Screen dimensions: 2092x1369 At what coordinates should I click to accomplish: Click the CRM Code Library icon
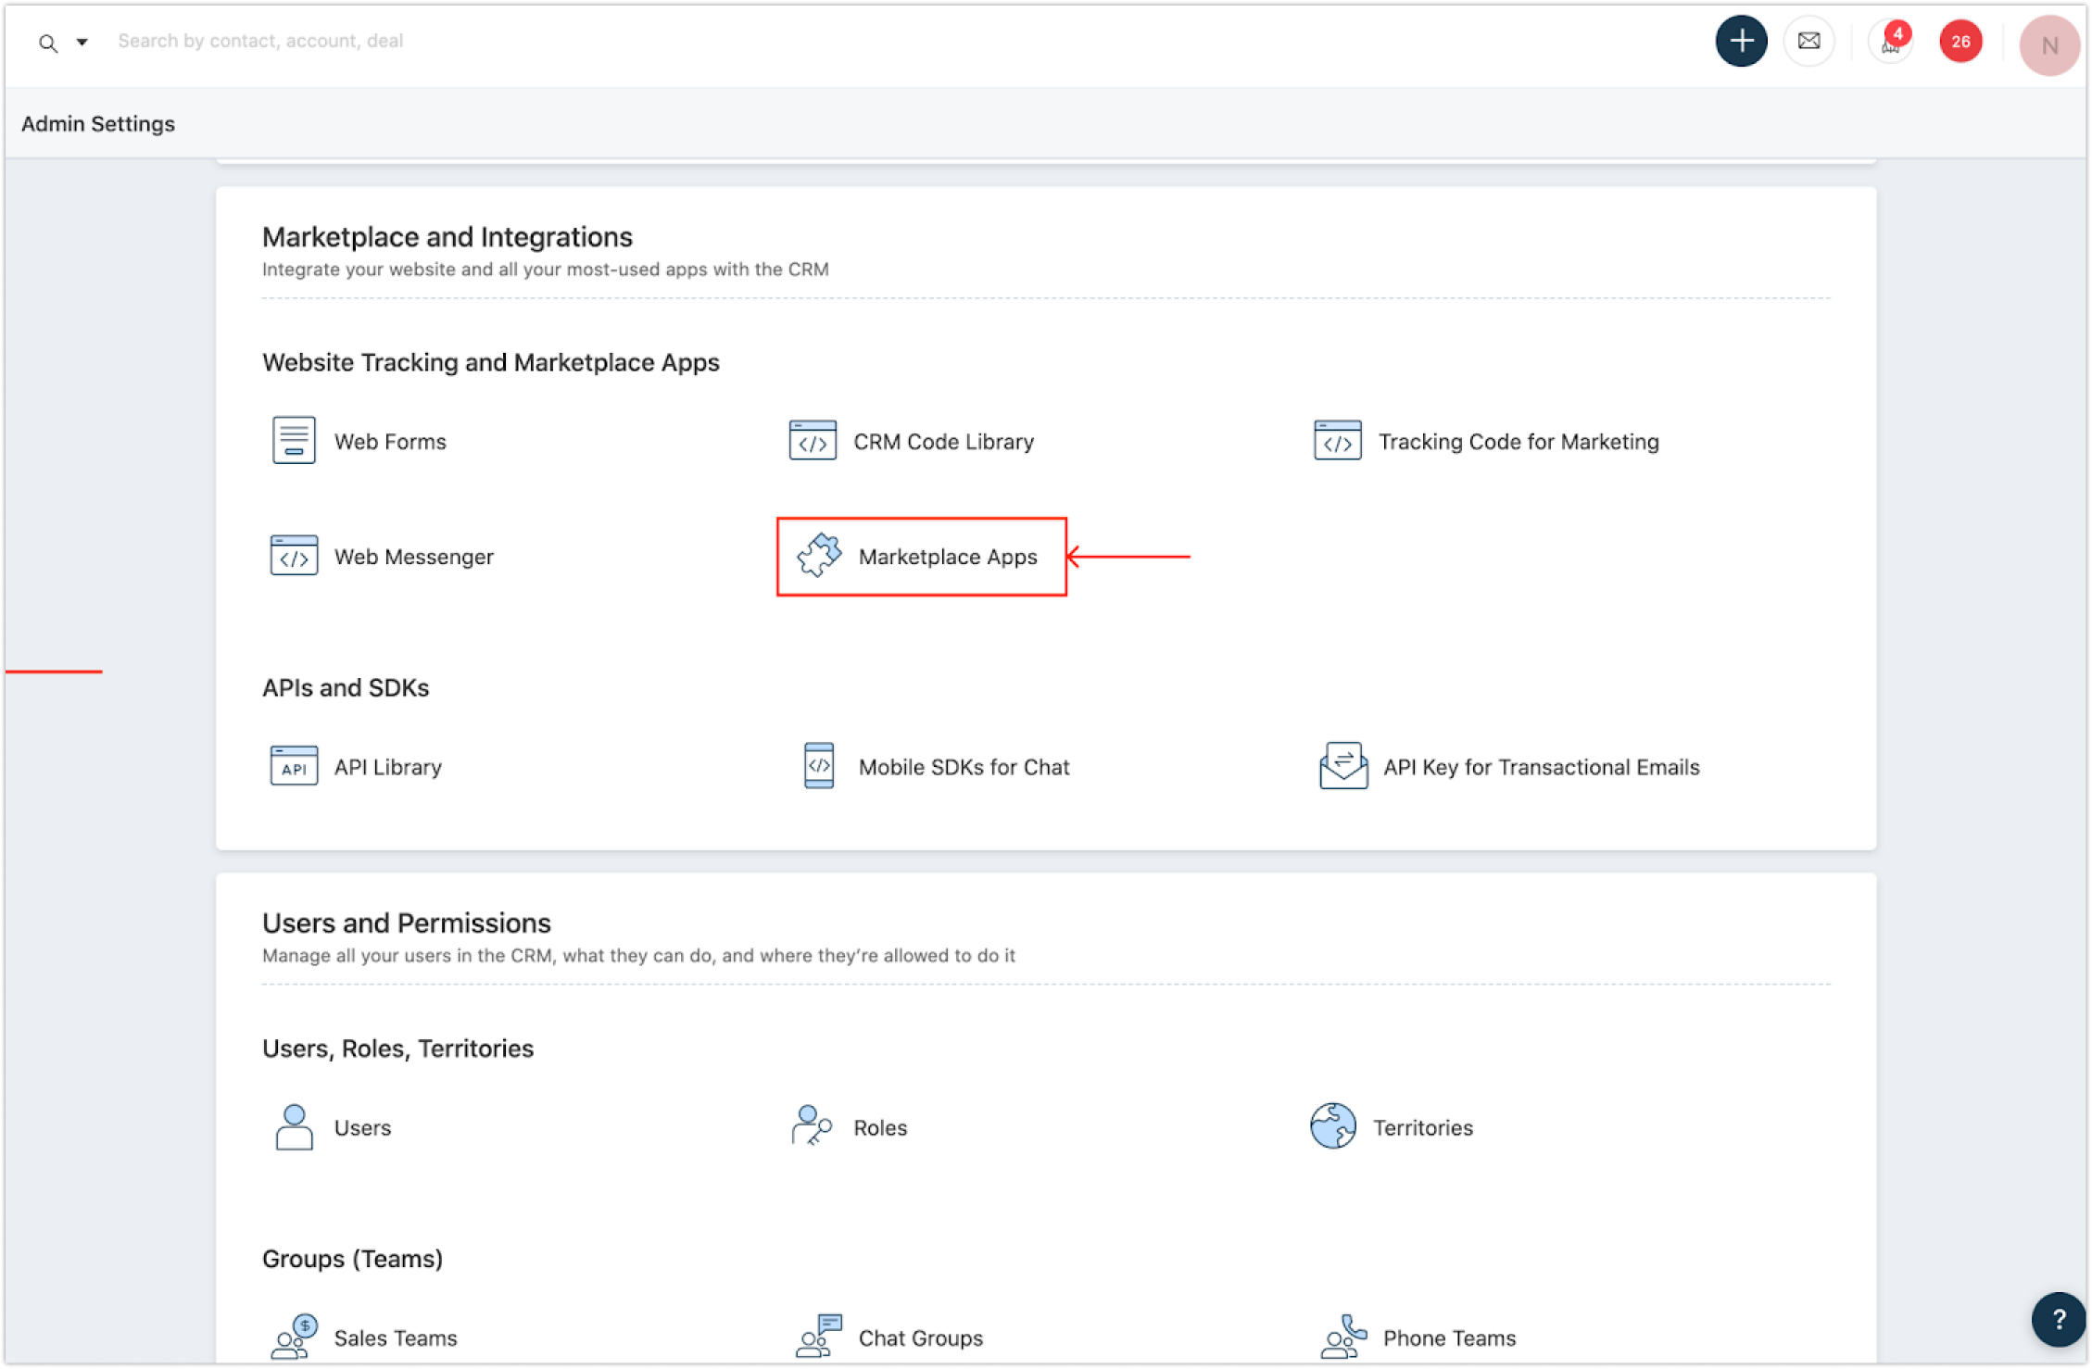(813, 441)
